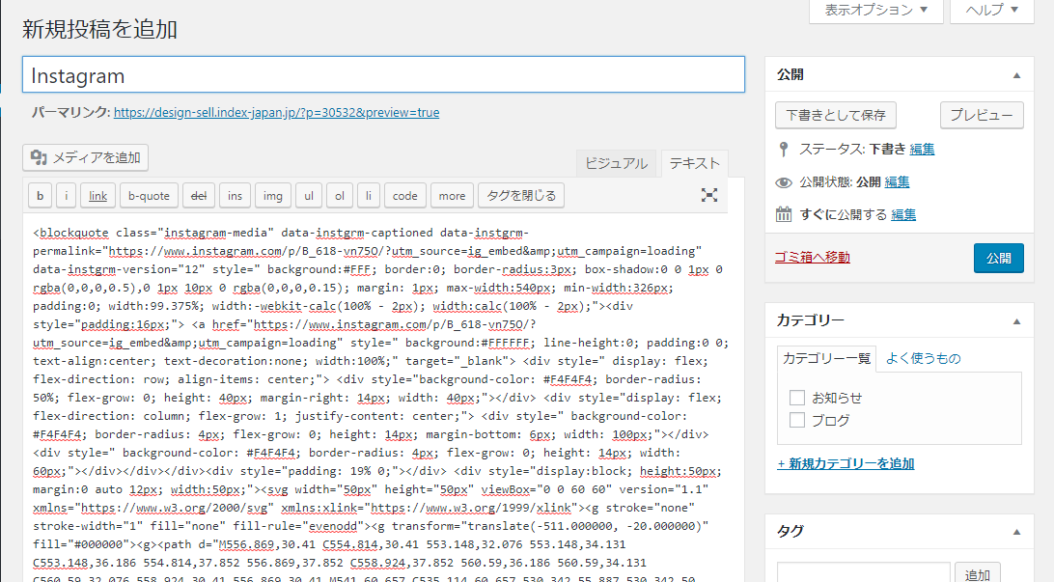Click the link quicktag button

pyautogui.click(x=97, y=196)
